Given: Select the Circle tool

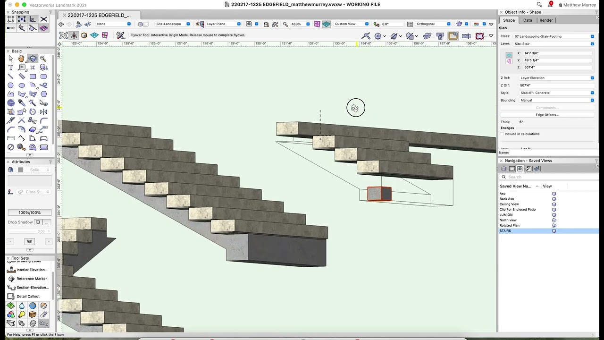Looking at the screenshot, I should [10, 85].
